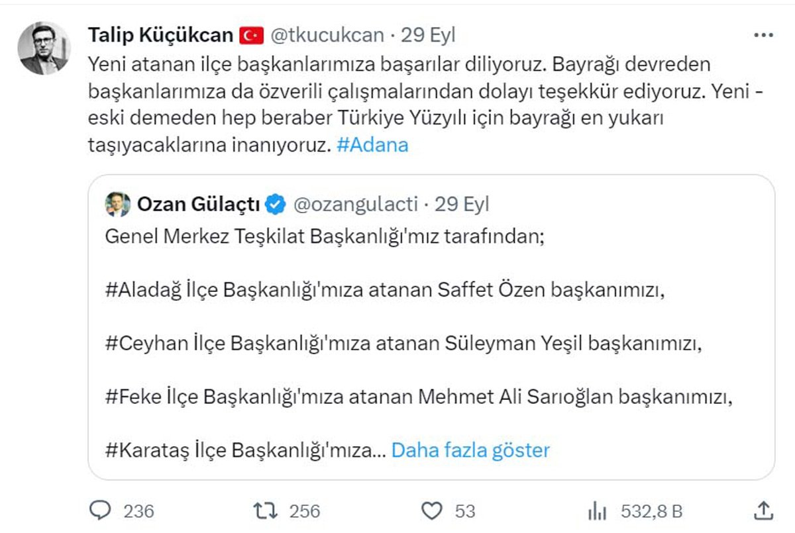
Task: Open the three-dot more options menu
Action: point(763,35)
